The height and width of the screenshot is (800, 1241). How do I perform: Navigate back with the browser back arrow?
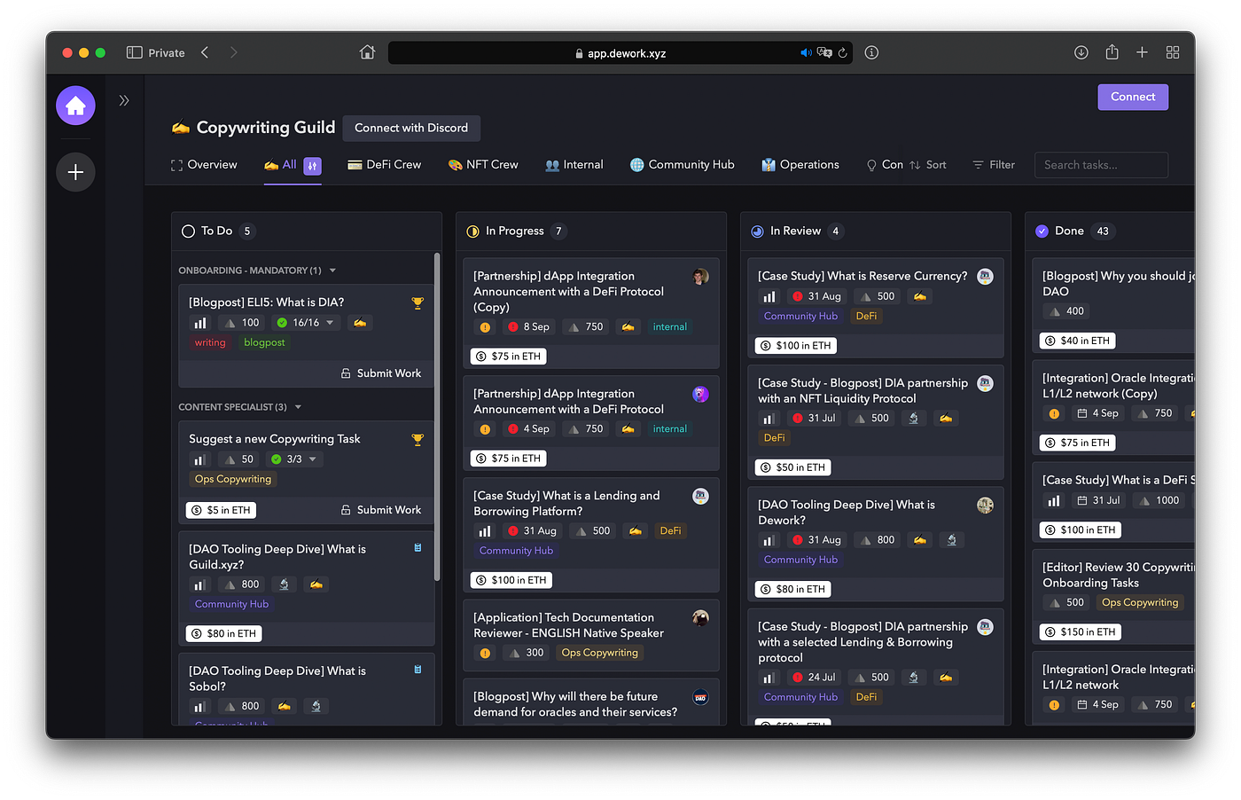click(x=205, y=52)
